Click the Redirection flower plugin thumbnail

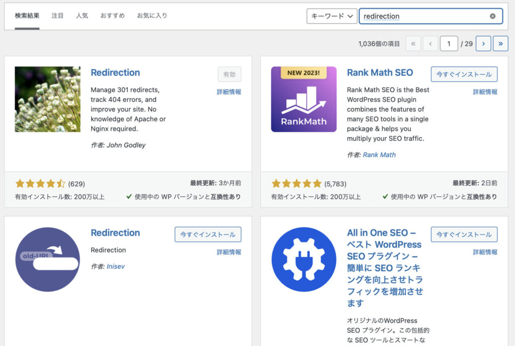point(47,99)
